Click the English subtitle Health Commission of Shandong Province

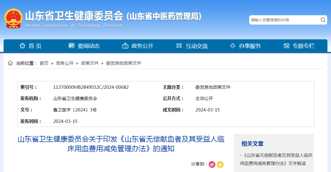tap(74, 26)
